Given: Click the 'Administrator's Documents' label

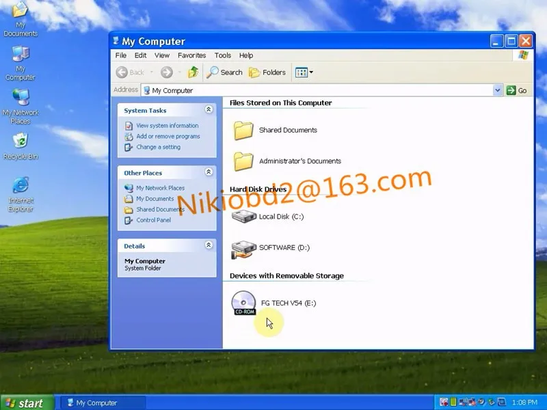Looking at the screenshot, I should click(x=300, y=161).
